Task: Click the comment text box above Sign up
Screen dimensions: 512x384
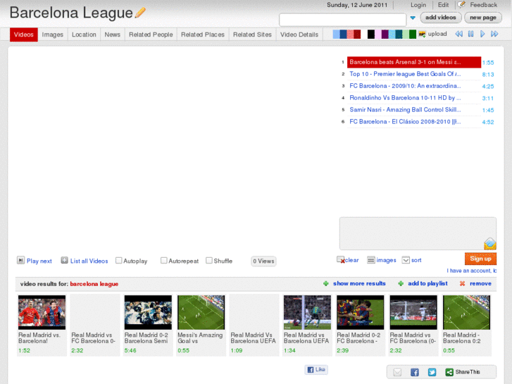Action: pyautogui.click(x=418, y=233)
